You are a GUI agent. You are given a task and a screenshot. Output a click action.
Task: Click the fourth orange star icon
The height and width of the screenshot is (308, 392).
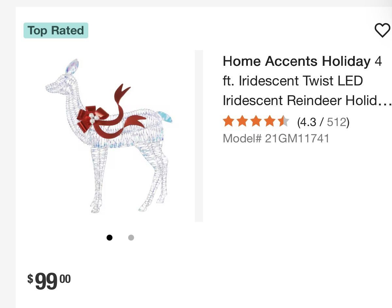(x=269, y=121)
